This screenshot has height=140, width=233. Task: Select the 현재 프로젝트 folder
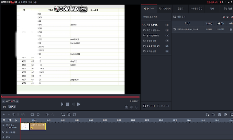click(x=156, y=25)
